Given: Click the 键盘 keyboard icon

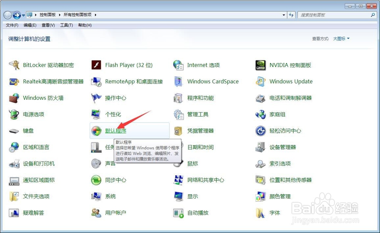Looking at the screenshot, I should pos(14,131).
